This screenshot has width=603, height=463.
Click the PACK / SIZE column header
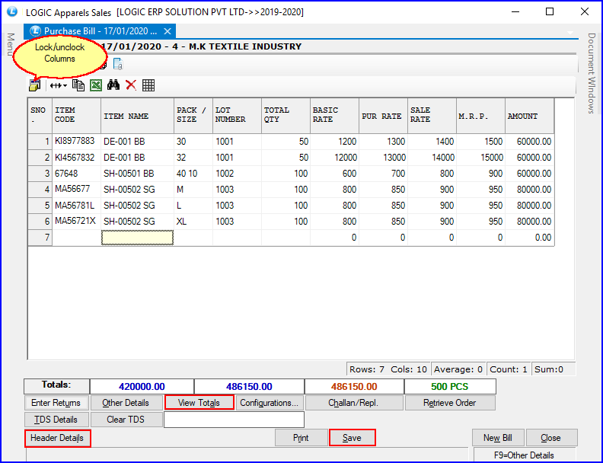coord(193,116)
